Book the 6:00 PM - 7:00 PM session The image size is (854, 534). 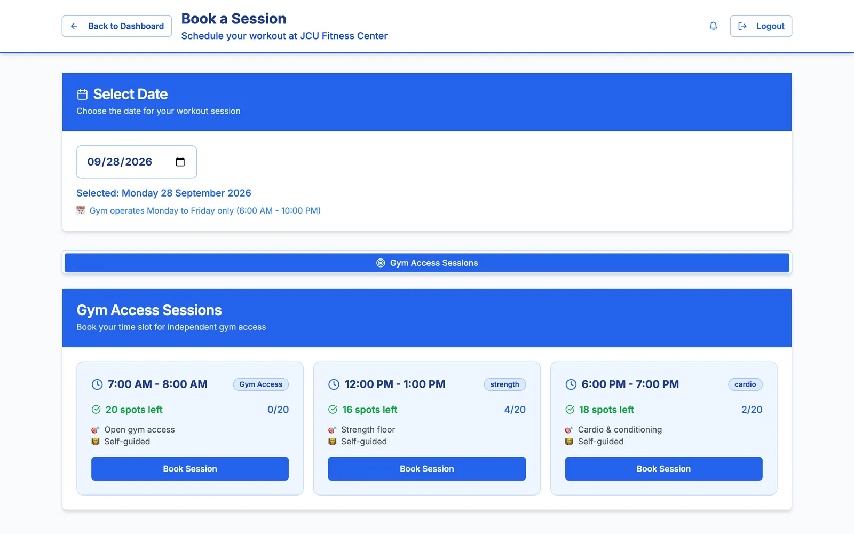[663, 469]
